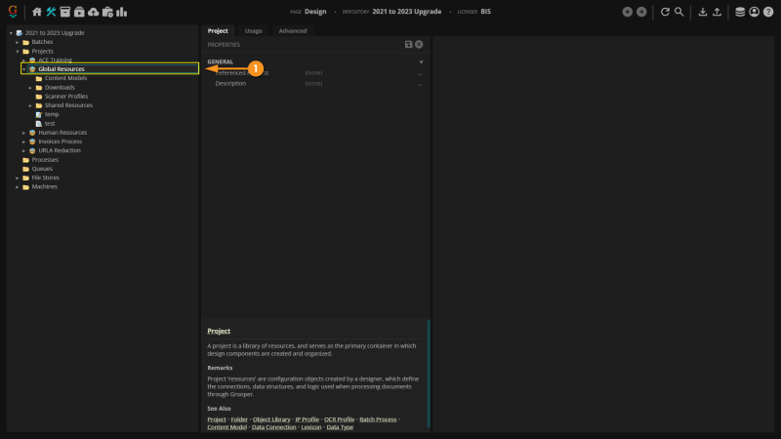Open the Data Connection See Also link
781x439 pixels.
pos(274,427)
